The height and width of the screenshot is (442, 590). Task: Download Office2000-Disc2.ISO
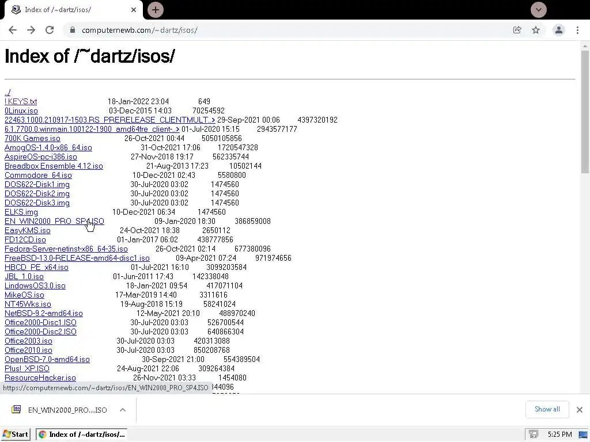tap(40, 332)
